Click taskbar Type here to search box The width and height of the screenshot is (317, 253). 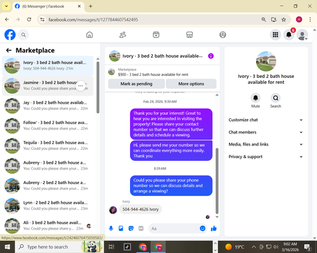pyautogui.click(x=60, y=247)
